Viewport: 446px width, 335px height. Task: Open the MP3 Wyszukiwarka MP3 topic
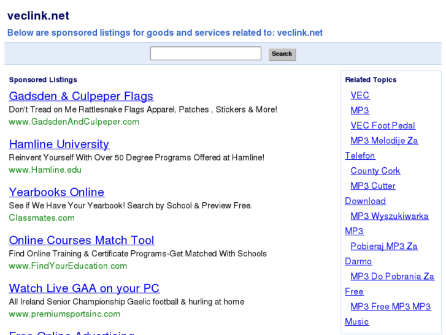tap(390, 216)
